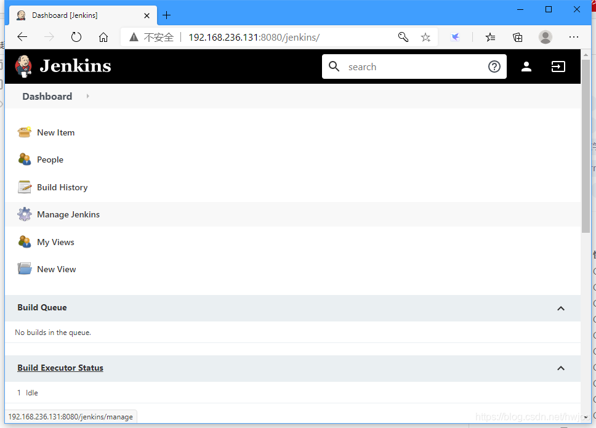Viewport: 596px width, 428px height.
Task: Click the My Views icon
Action: click(x=25, y=242)
